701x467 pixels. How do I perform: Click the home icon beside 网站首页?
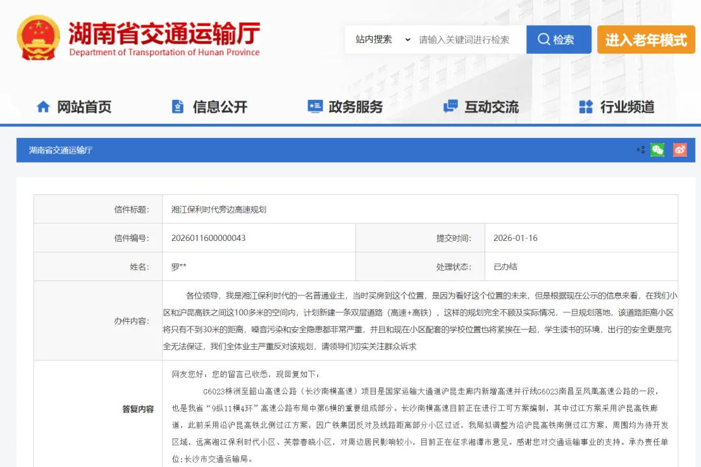(43, 107)
